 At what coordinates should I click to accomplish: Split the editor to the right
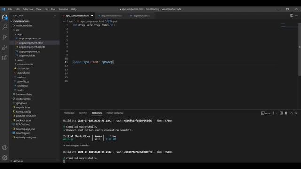click(292, 15)
